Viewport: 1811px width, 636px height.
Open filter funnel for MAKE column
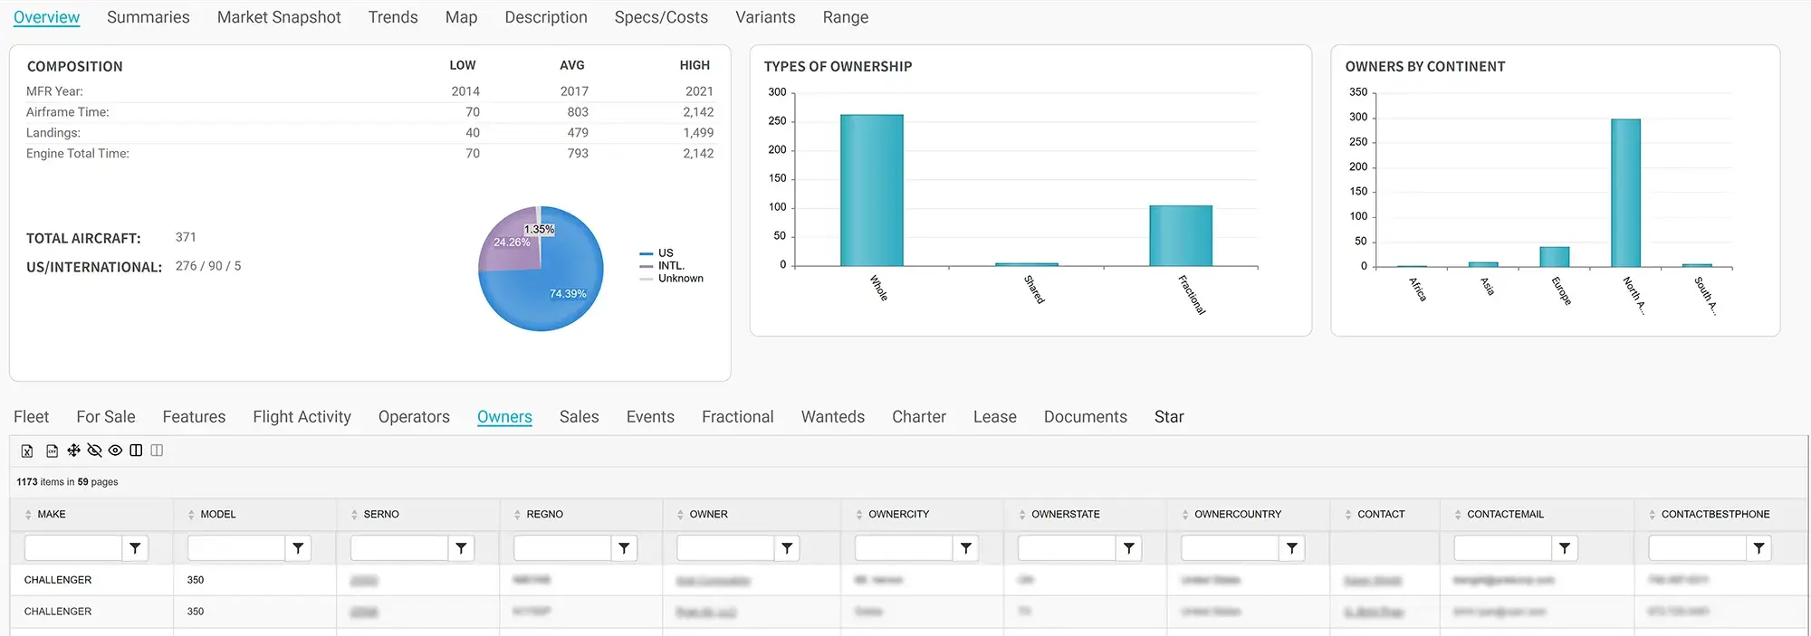(x=135, y=548)
